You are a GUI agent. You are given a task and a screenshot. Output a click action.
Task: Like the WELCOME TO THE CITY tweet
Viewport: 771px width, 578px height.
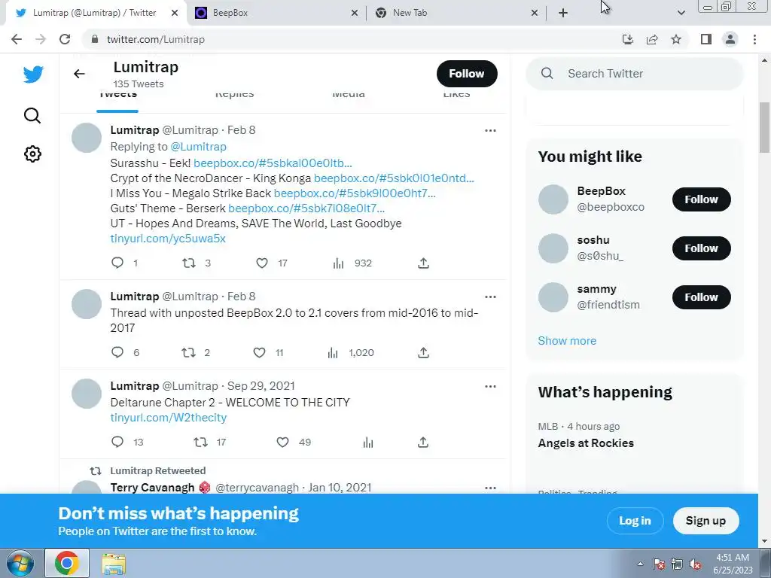[283, 442]
